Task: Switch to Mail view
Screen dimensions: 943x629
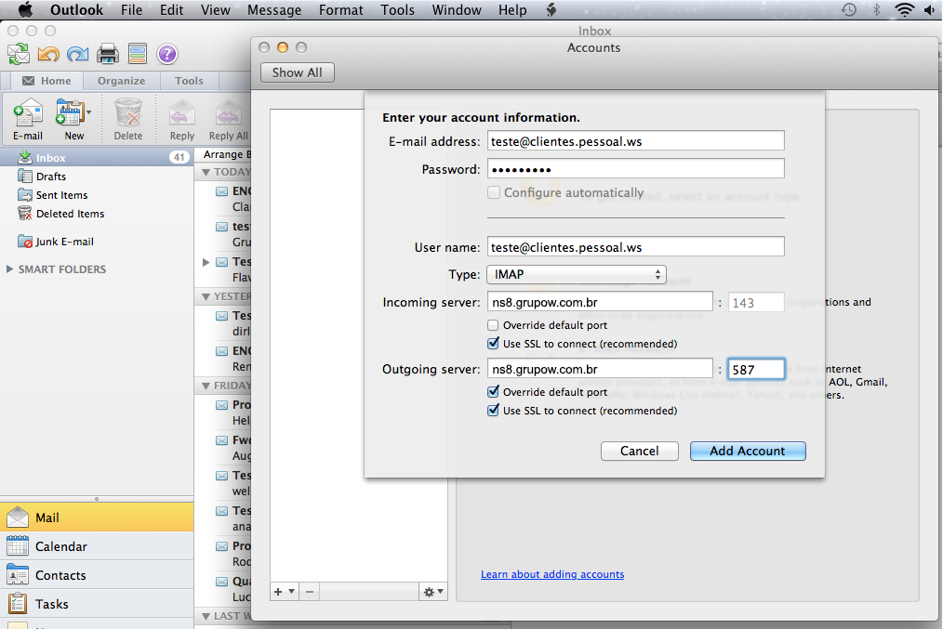Action: pyautogui.click(x=97, y=518)
